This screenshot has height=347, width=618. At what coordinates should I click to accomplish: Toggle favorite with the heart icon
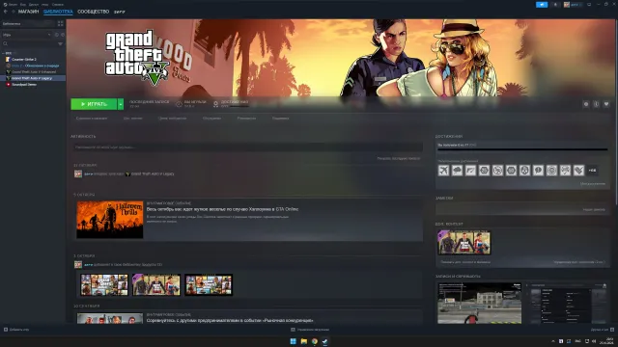pos(606,104)
